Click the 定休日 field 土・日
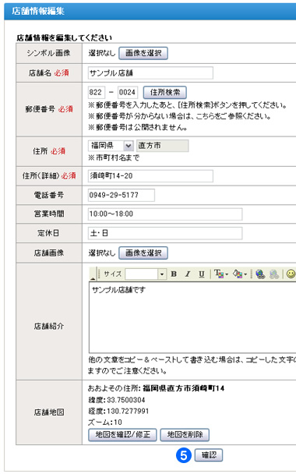Viewport: 296px width, 474px height. [165, 233]
